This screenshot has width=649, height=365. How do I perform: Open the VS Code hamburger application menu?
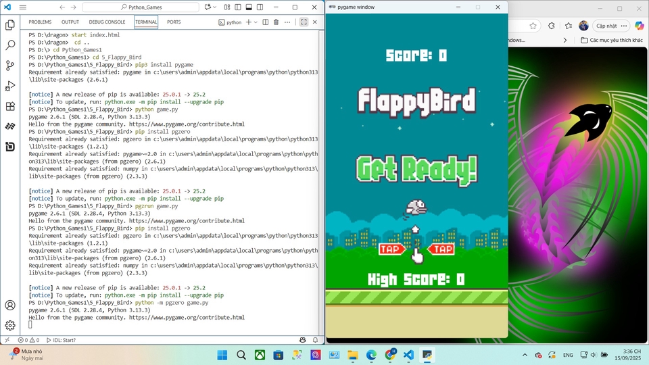(23, 7)
